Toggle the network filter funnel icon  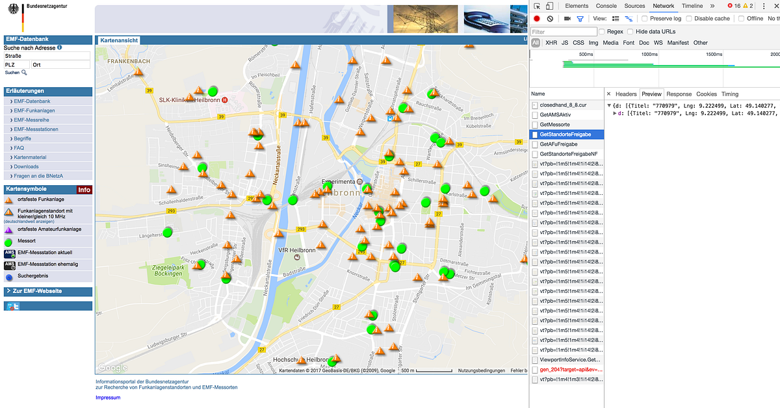click(x=580, y=19)
